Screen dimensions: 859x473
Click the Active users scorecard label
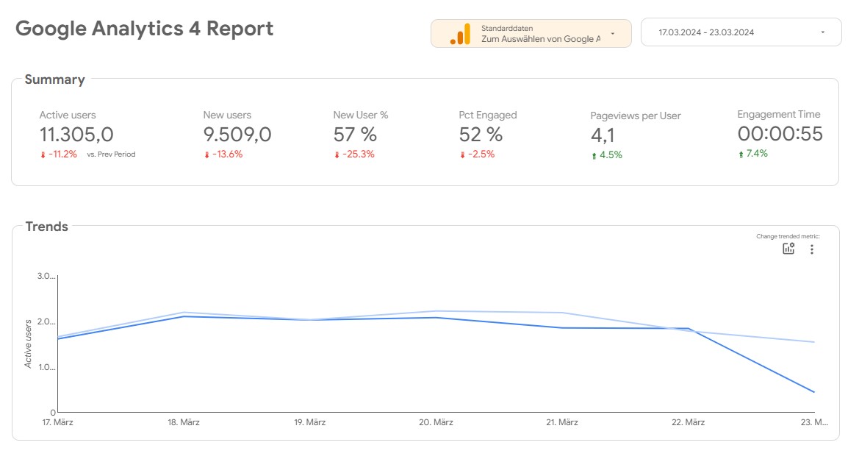pyautogui.click(x=68, y=115)
